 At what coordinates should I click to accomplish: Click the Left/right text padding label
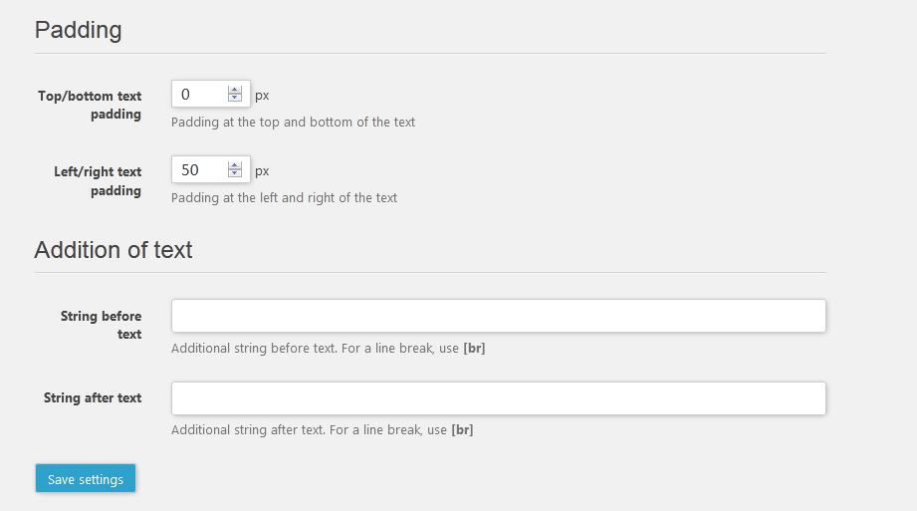click(98, 180)
